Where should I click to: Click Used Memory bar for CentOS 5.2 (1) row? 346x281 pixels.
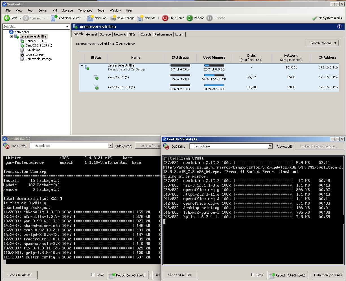pyautogui.click(x=214, y=75)
